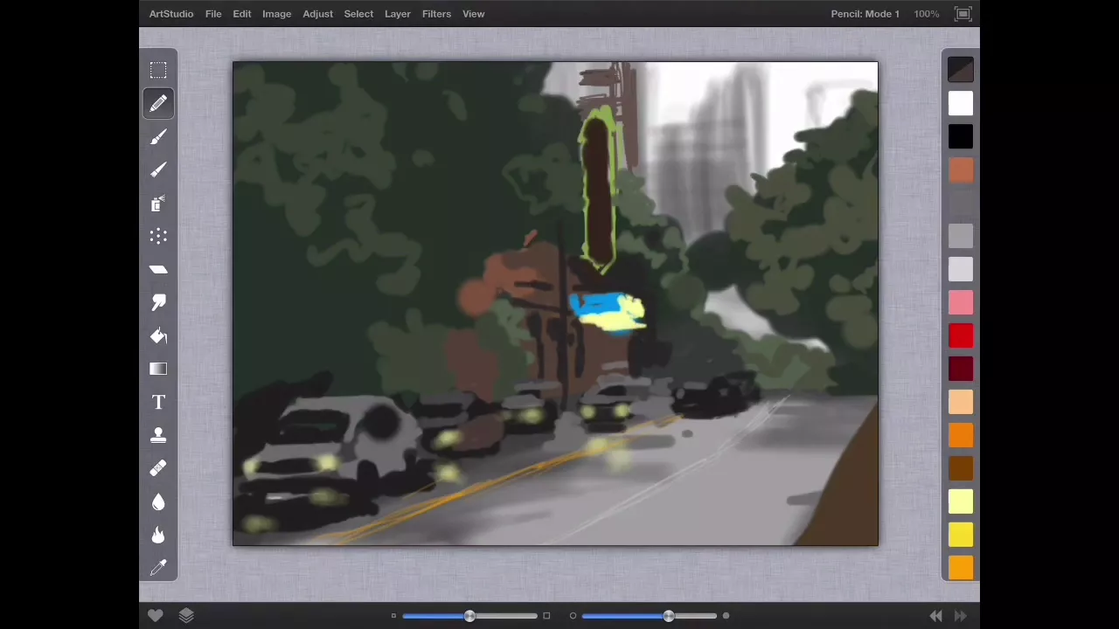This screenshot has height=629, width=1119.
Task: Select the Scatter dots tool
Action: 158,237
